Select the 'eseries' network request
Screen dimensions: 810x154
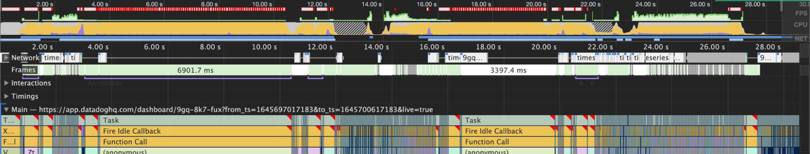coord(657,58)
